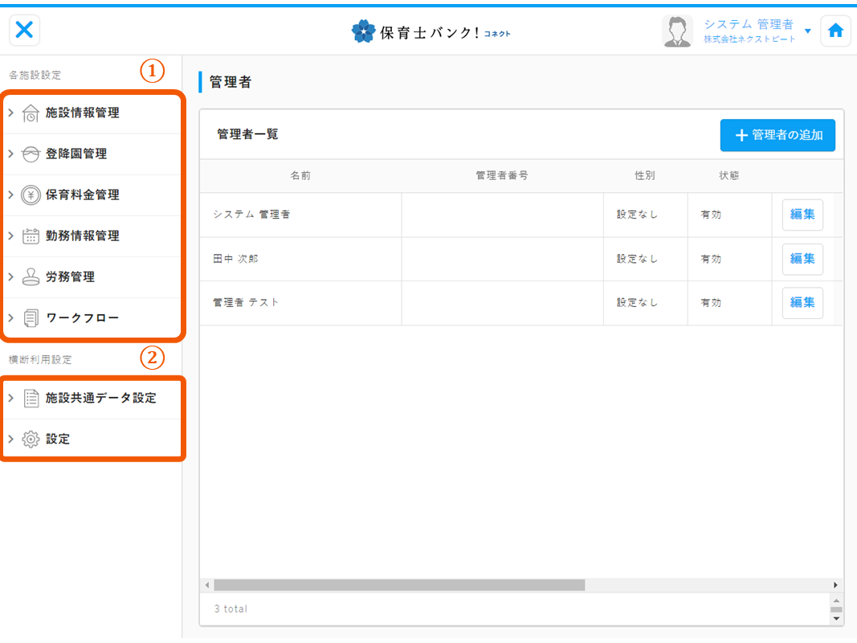The image size is (857, 643).
Task: Open the 施設共通データ設定 menu item
Action: coord(100,398)
